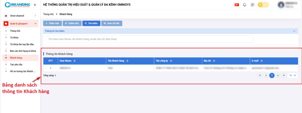Click the Thêm mới button
302x113 pixels.
[x=52, y=23]
